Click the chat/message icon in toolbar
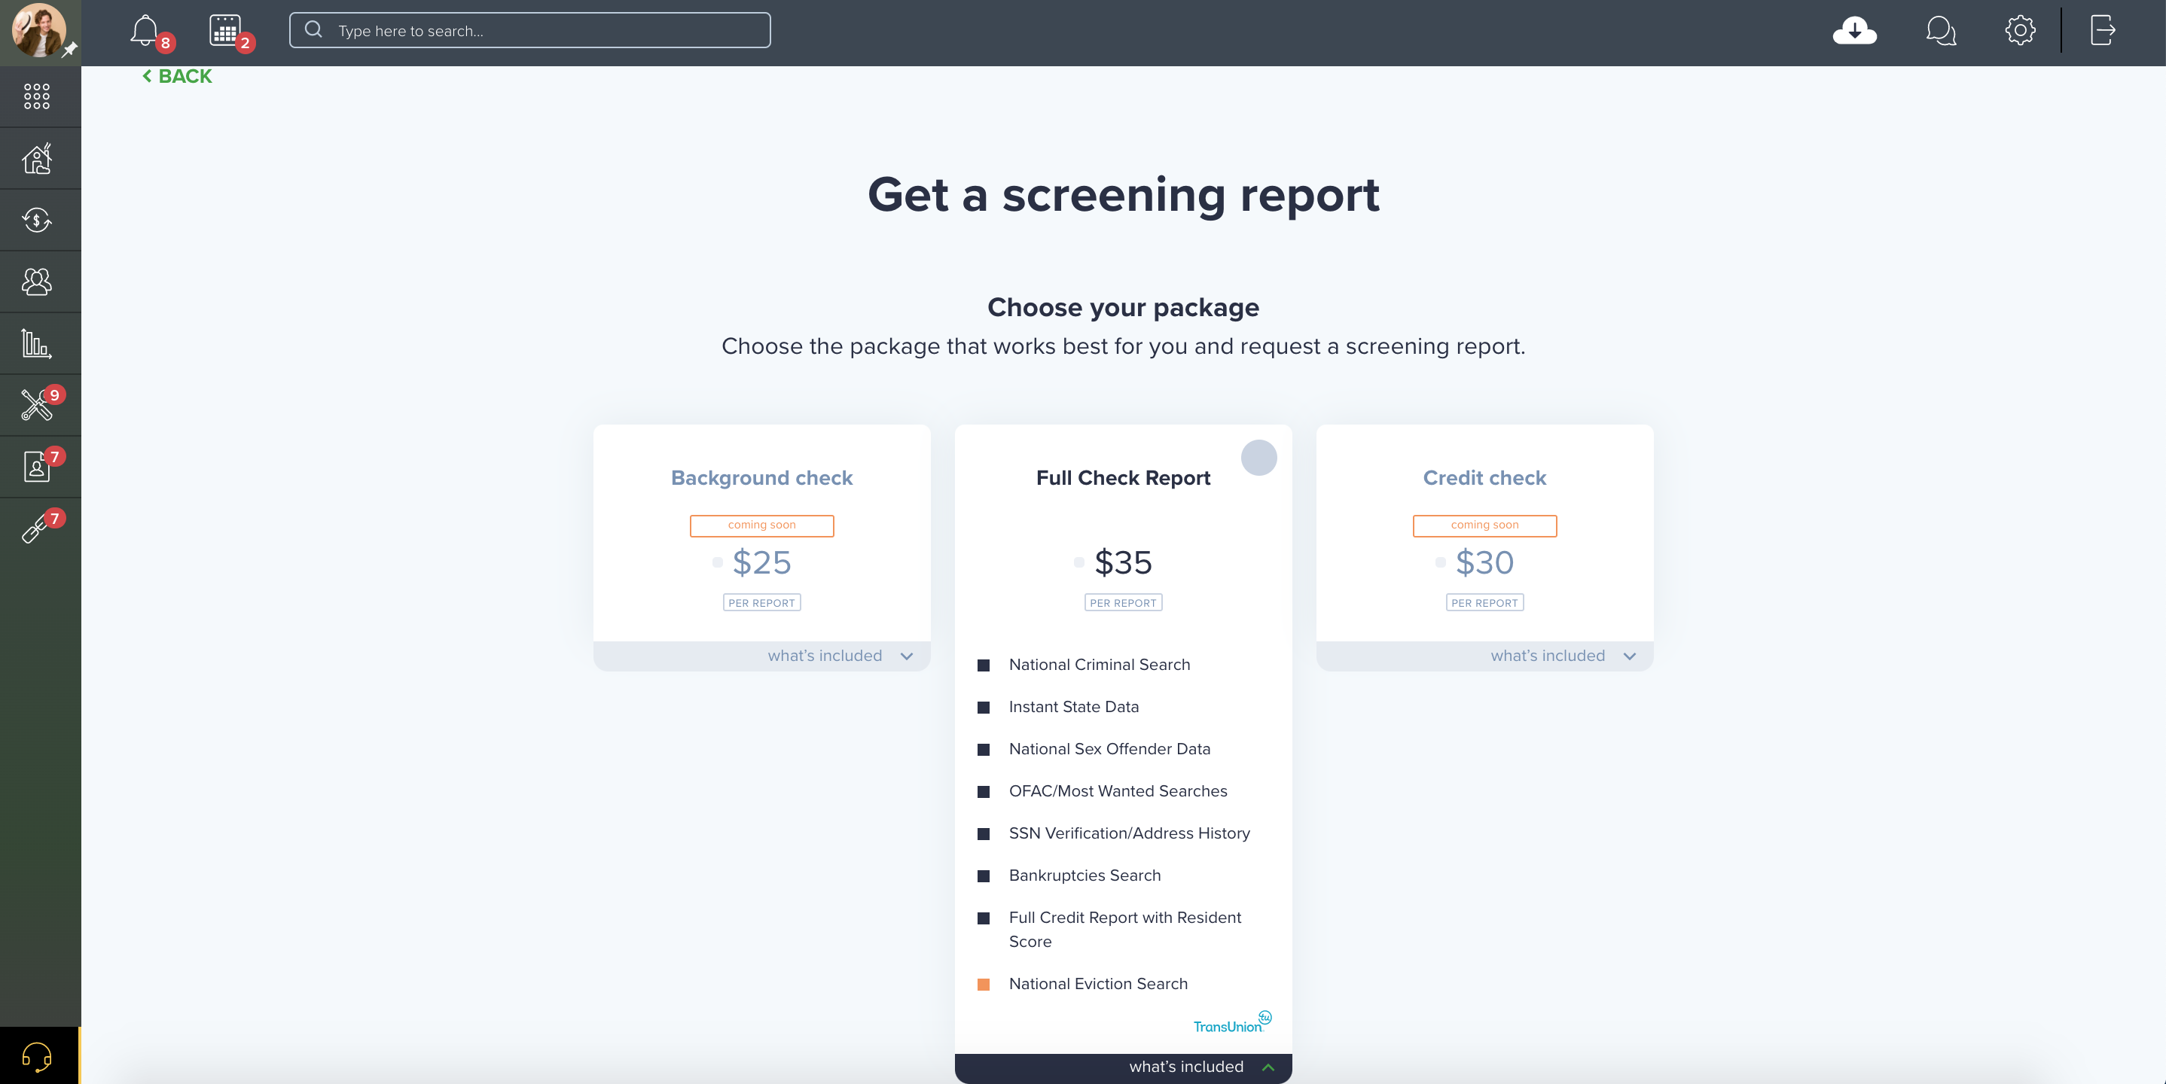Image resolution: width=2166 pixels, height=1084 pixels. [x=1939, y=32]
